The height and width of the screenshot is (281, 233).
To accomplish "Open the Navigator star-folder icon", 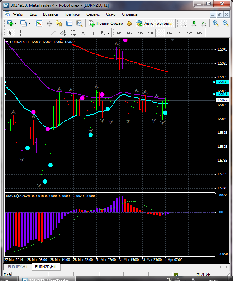I will click(59, 23).
